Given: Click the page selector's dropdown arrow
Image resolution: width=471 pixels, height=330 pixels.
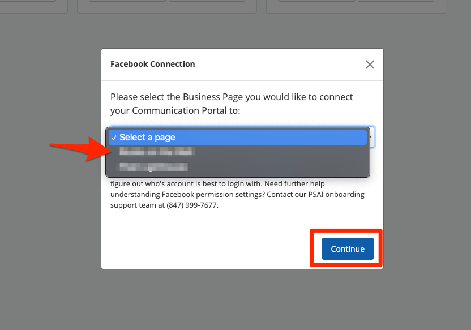Looking at the screenshot, I should 371,136.
